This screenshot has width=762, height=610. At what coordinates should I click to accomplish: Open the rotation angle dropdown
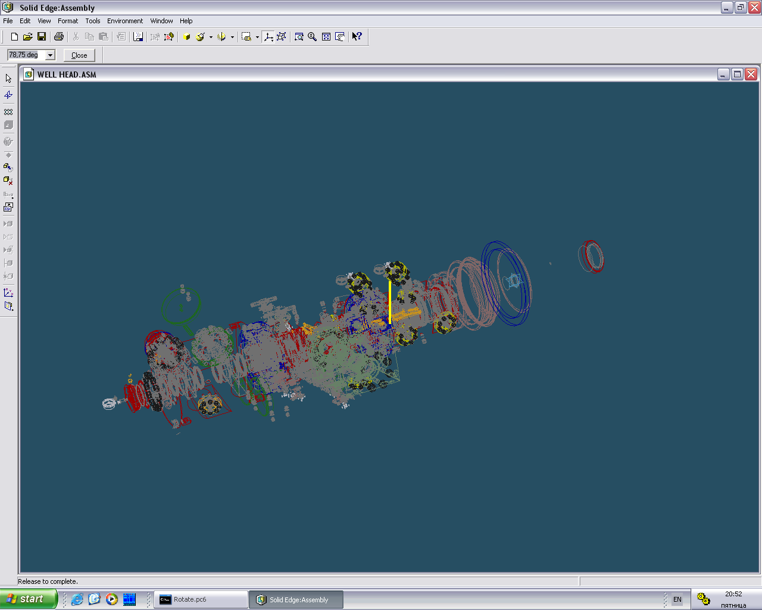(51, 55)
